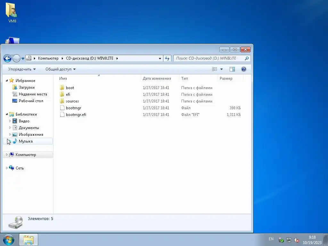Select the efi folder icon

[62, 94]
